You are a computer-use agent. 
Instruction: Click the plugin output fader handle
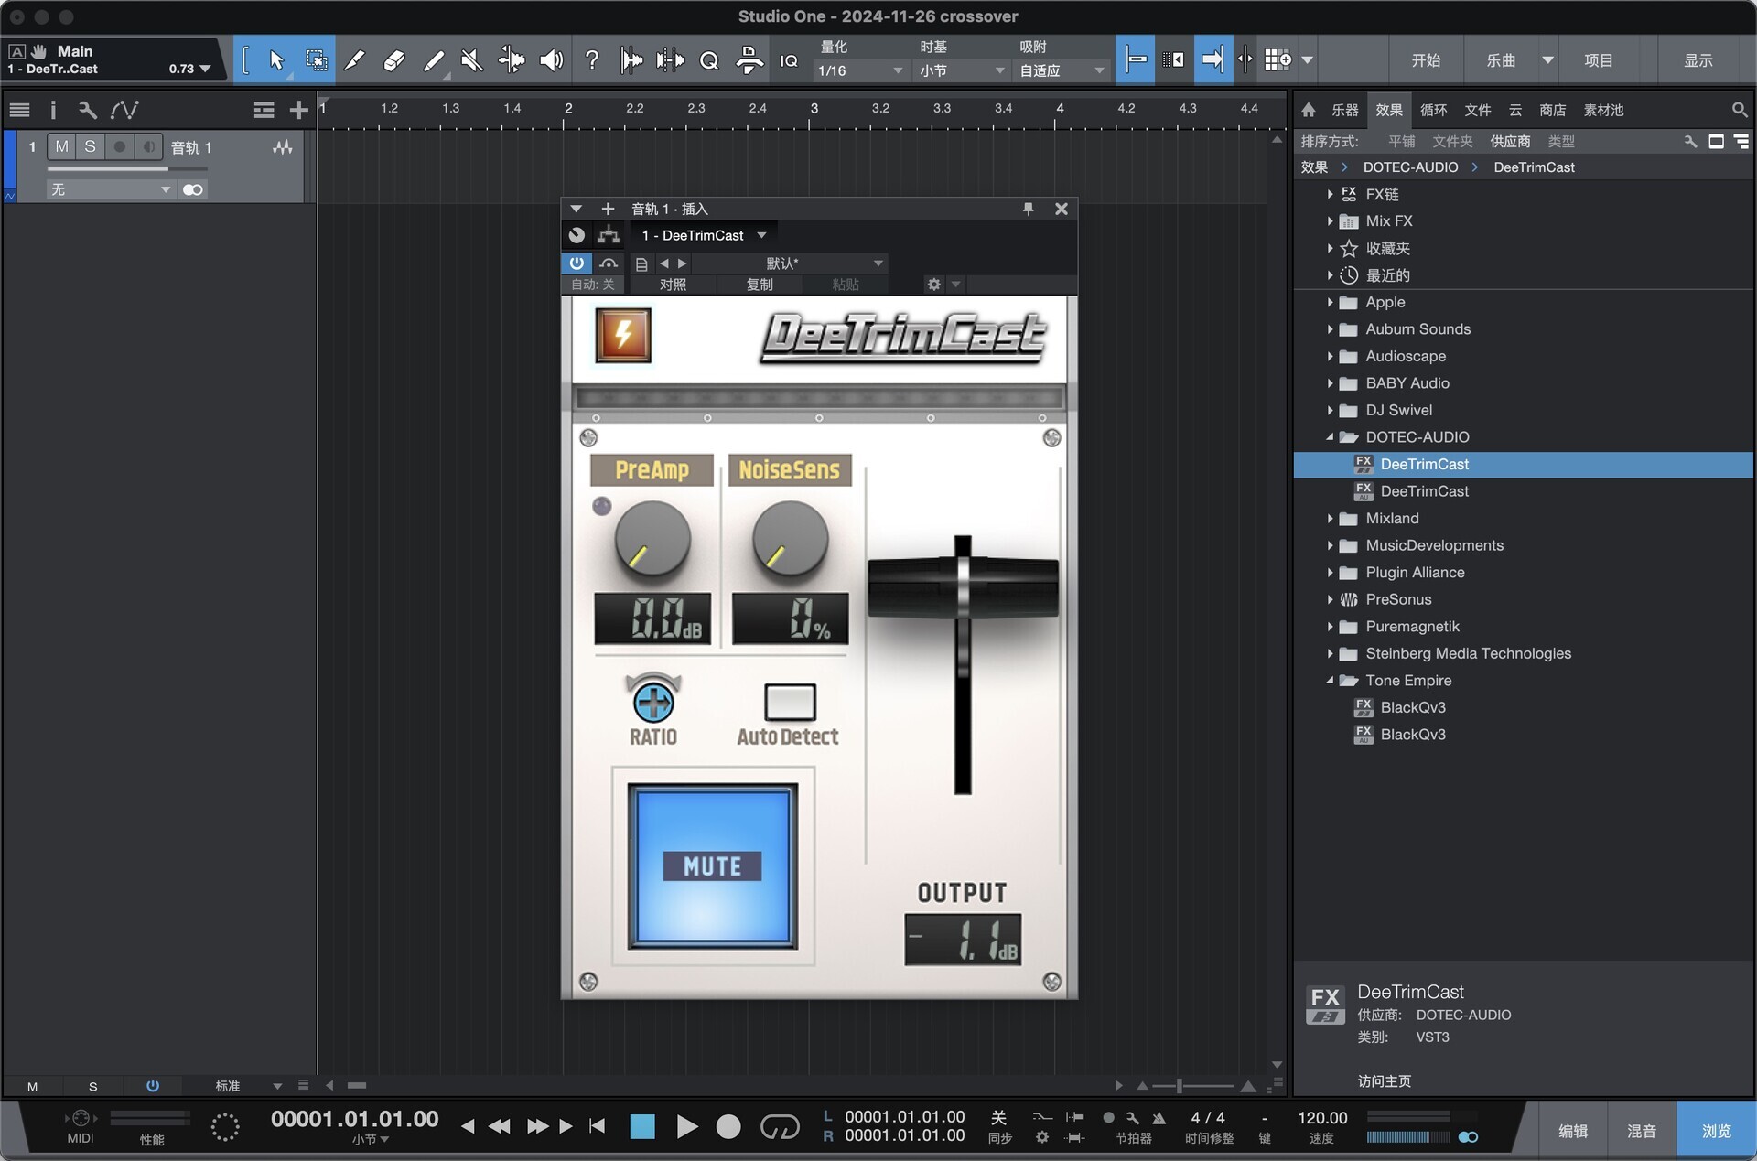click(x=963, y=586)
